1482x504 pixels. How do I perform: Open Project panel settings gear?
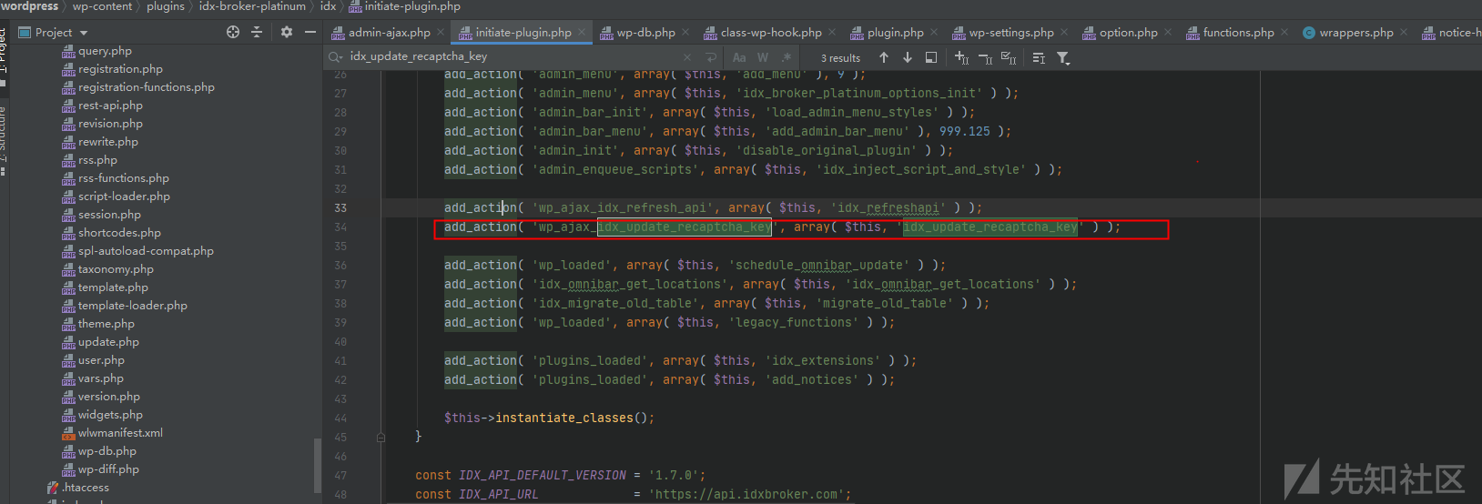(x=287, y=32)
